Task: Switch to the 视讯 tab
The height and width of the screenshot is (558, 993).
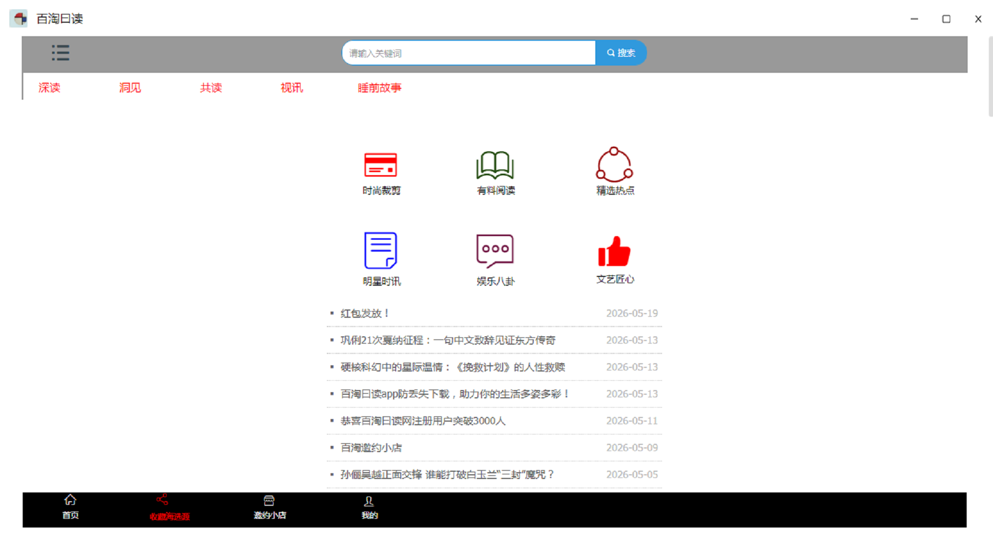Action: (292, 88)
